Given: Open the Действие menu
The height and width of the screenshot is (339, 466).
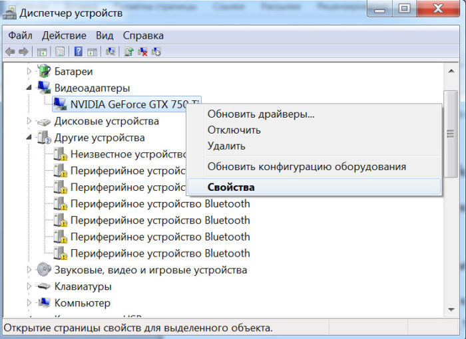Looking at the screenshot, I should click(64, 35).
